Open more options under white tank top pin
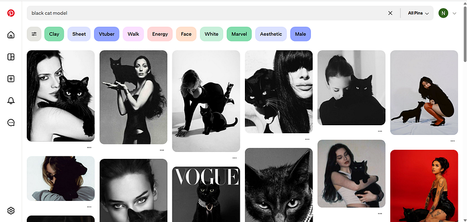Image resolution: width=467 pixels, height=222 pixels. [380, 213]
